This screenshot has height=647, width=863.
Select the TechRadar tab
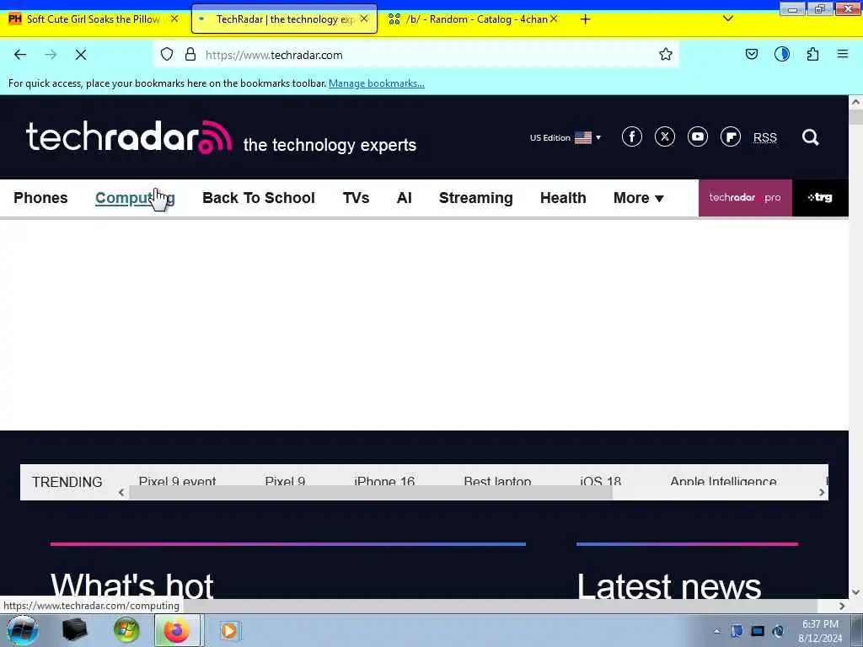click(x=285, y=19)
